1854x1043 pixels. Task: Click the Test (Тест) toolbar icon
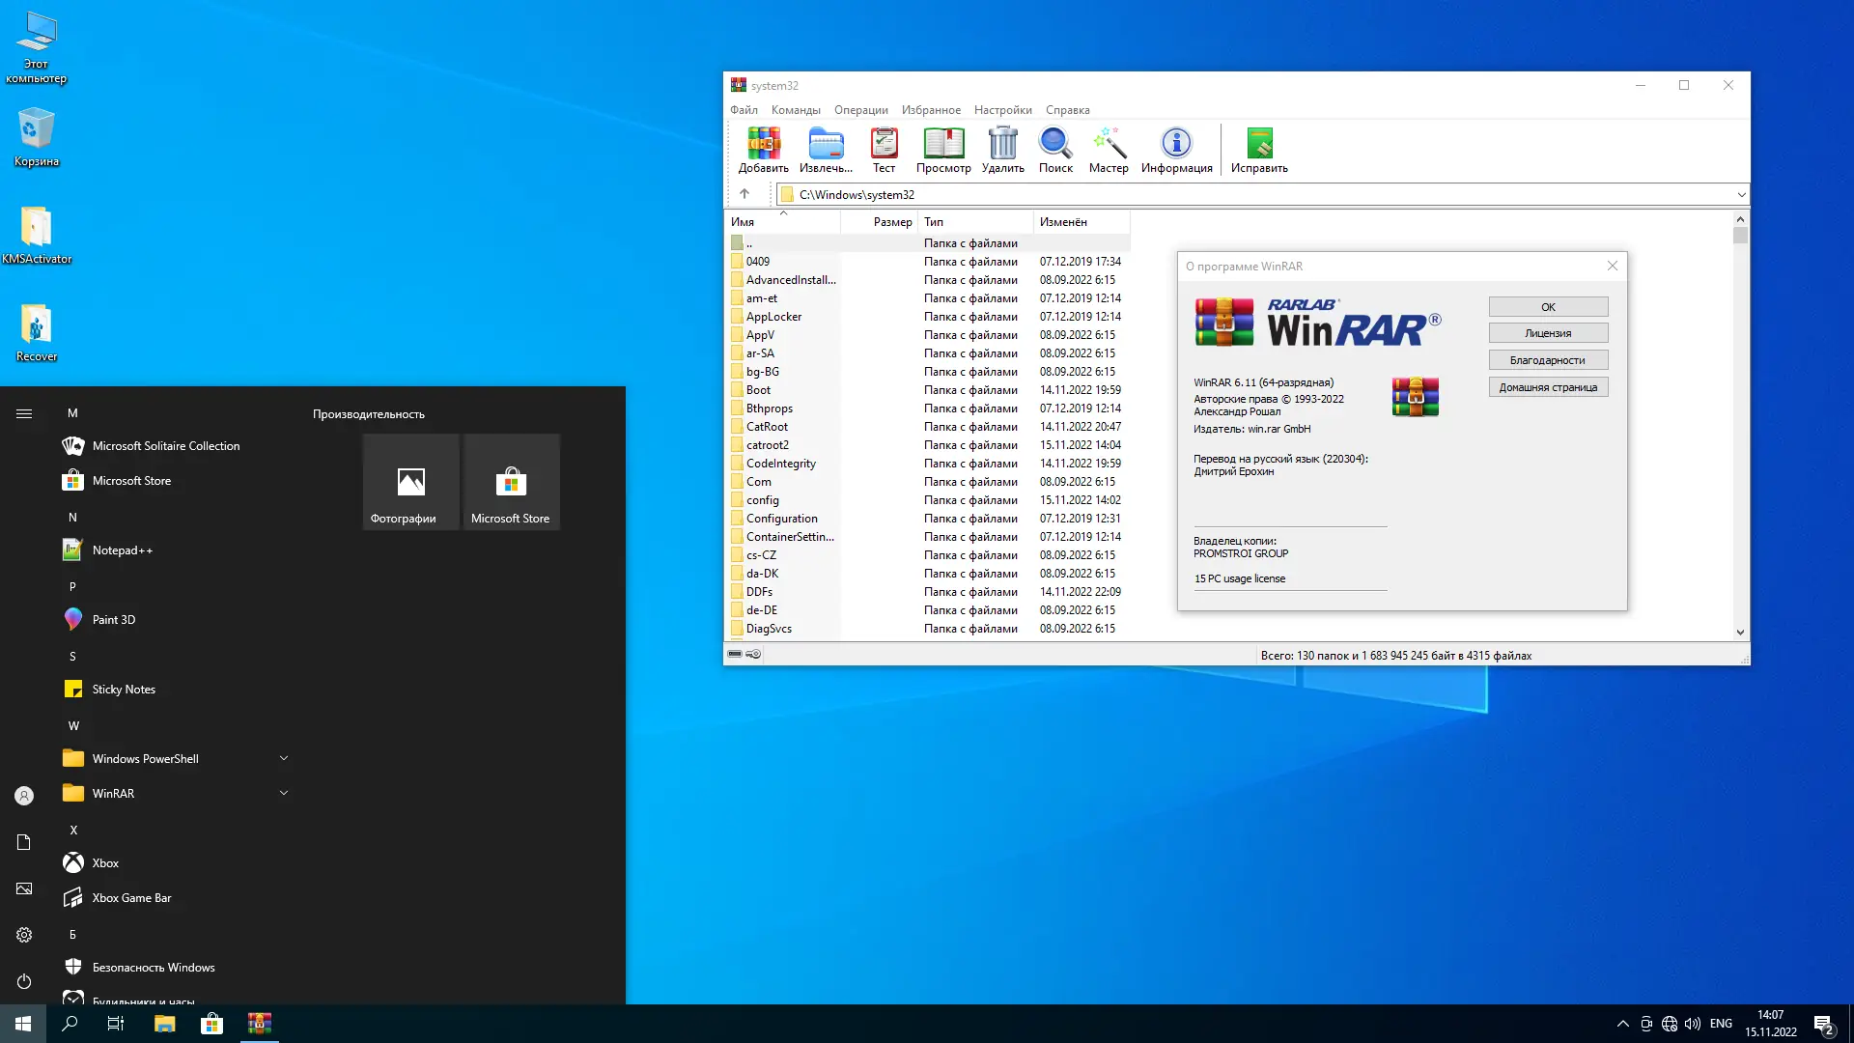(884, 145)
